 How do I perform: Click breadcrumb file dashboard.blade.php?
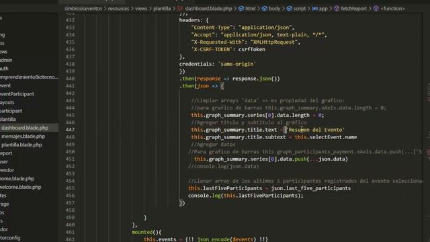pyautogui.click(x=208, y=9)
